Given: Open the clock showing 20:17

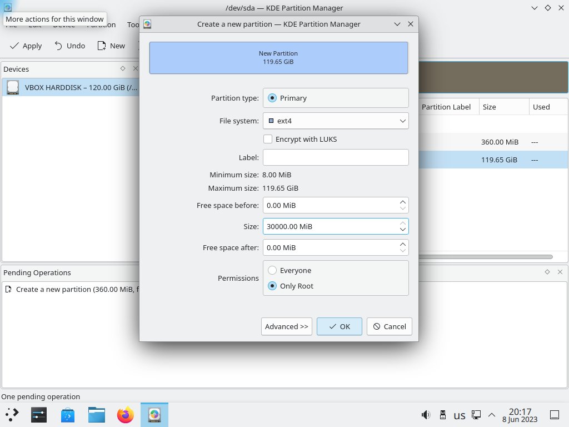Looking at the screenshot, I should coord(520,415).
